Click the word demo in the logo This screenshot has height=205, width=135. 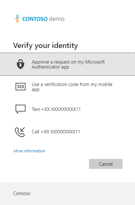tap(57, 19)
